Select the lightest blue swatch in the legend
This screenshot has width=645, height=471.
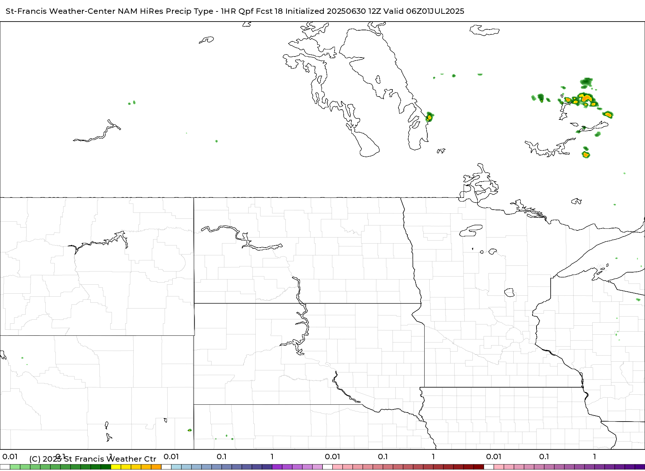click(176, 467)
